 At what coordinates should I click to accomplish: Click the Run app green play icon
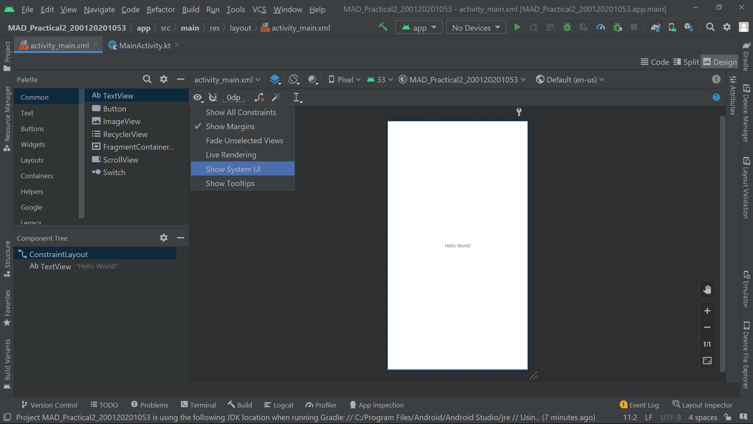[x=517, y=27]
